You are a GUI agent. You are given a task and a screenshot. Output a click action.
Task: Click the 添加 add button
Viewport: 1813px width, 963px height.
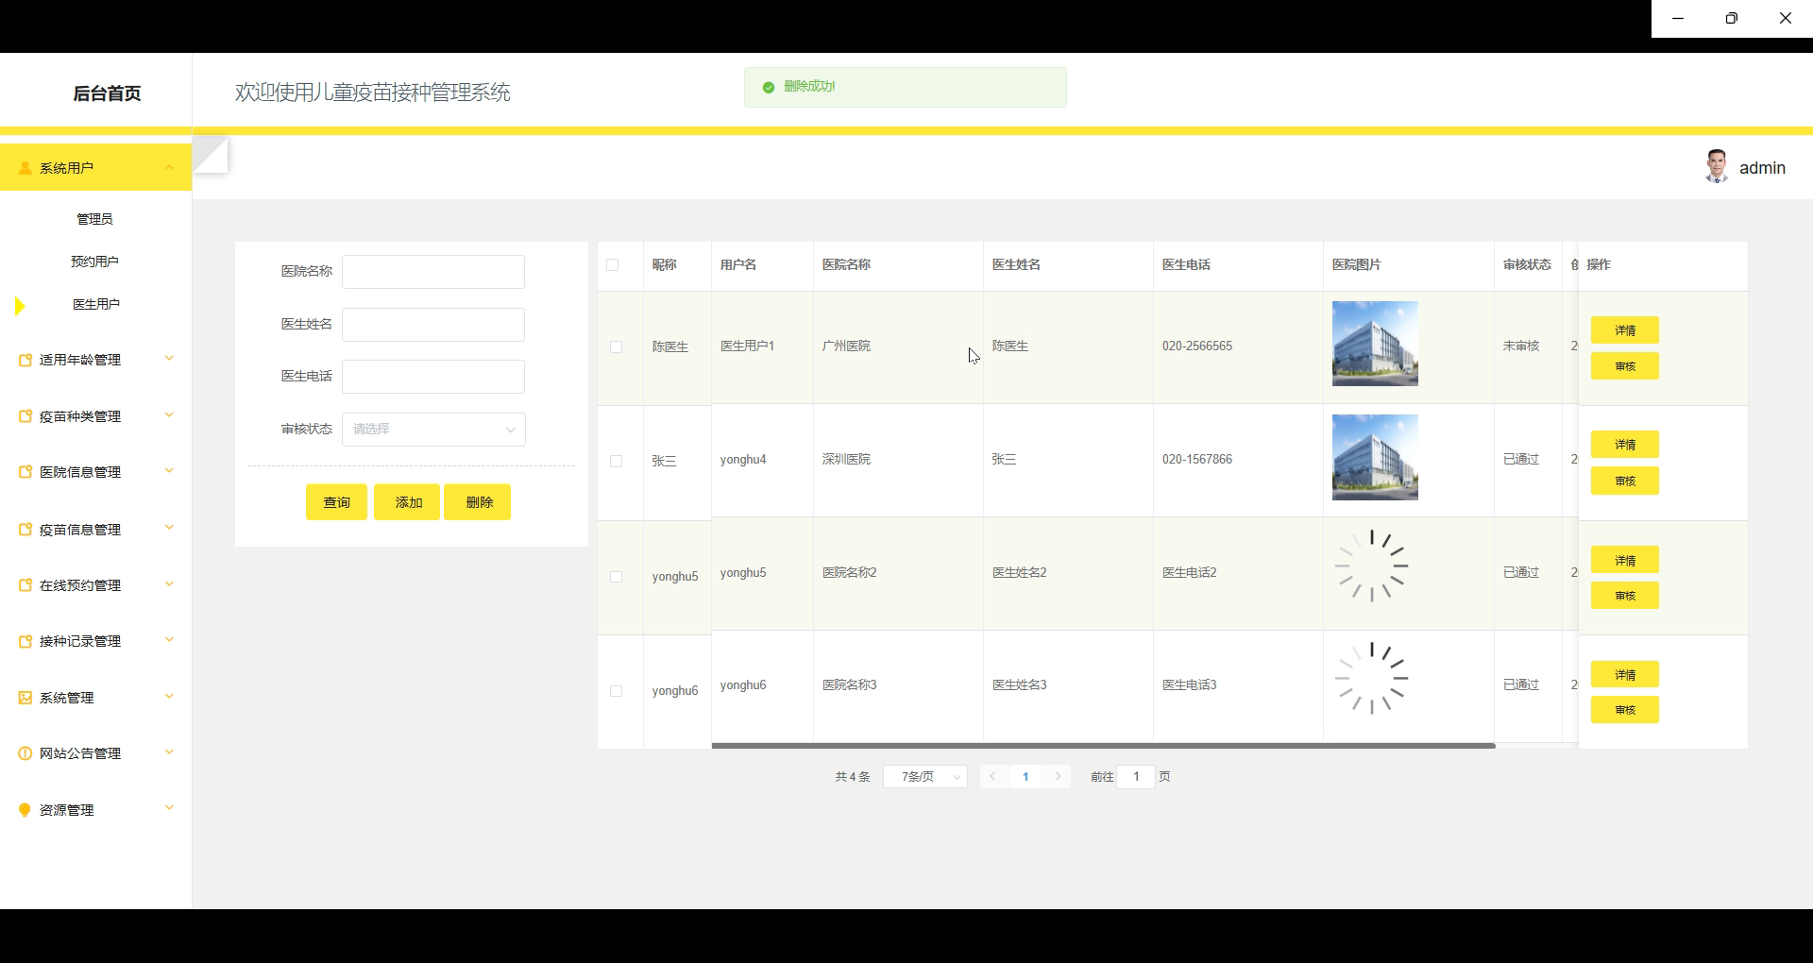point(408,502)
